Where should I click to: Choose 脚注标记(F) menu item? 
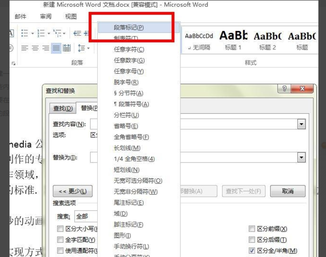pyautogui.click(x=139, y=224)
